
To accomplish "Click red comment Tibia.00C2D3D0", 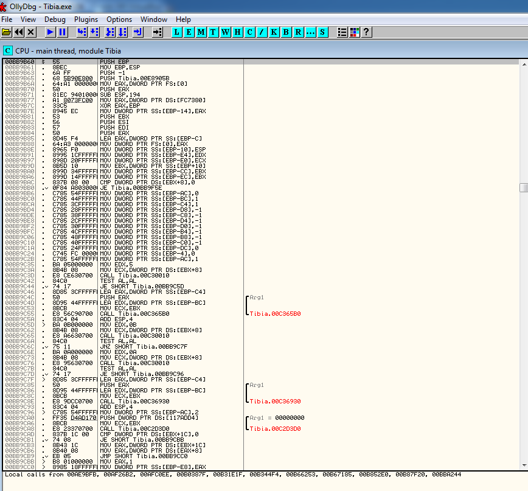I will tap(275, 429).
